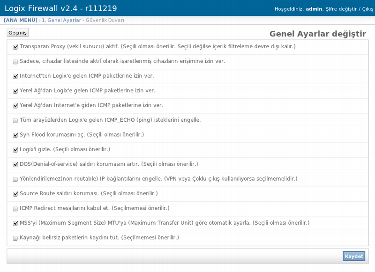Toggle Logix'i gizle checkbox
This screenshot has width=375, height=272.
15,150
